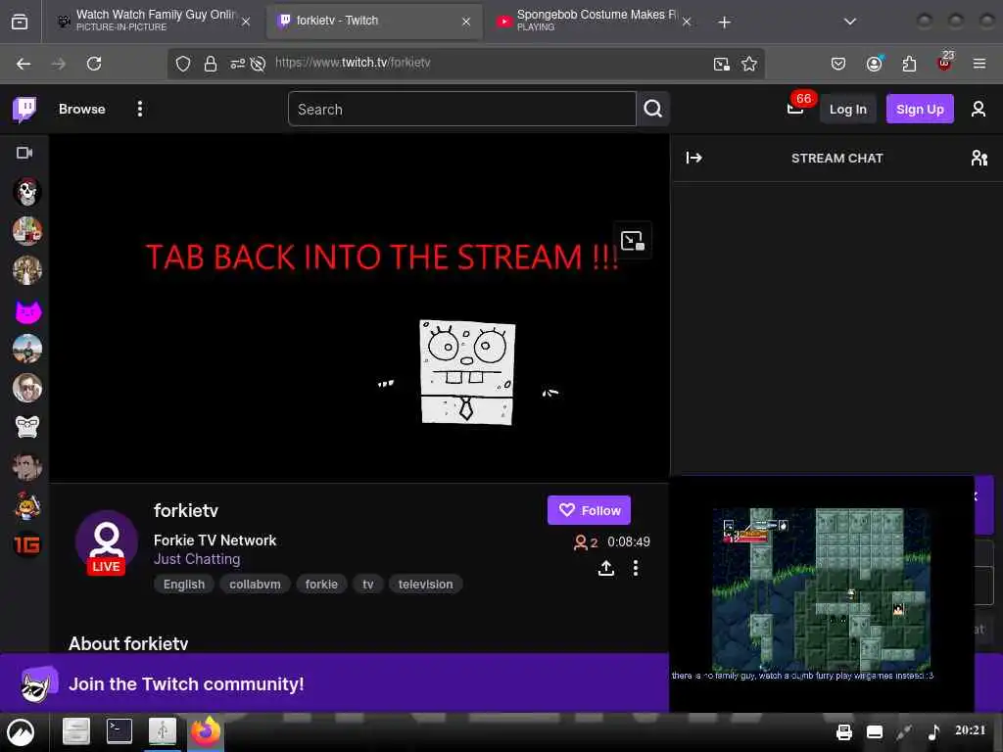Screen dimensions: 1003x752
Task: Save page to Pocket
Action: coord(838,64)
